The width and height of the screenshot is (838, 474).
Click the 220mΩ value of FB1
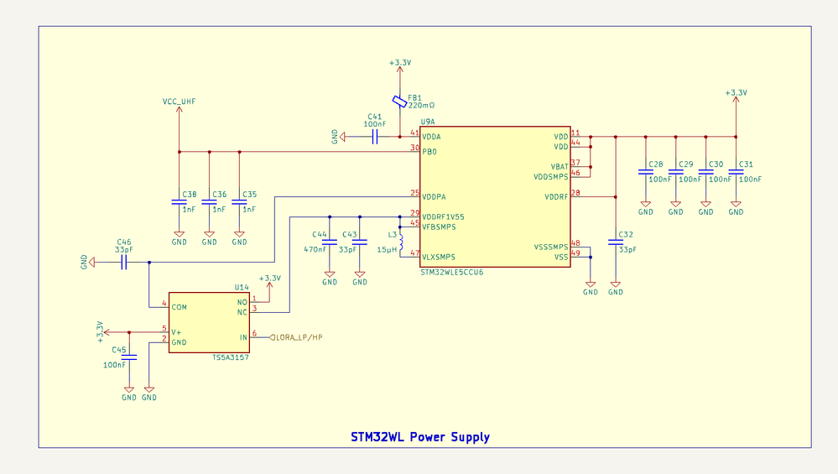pyautogui.click(x=421, y=106)
